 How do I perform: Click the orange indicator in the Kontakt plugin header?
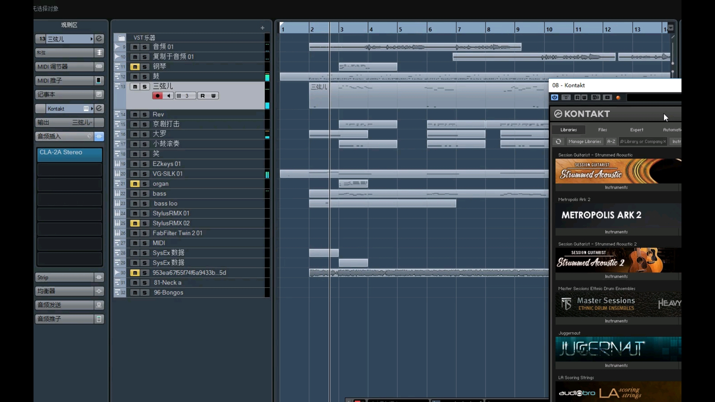(618, 98)
